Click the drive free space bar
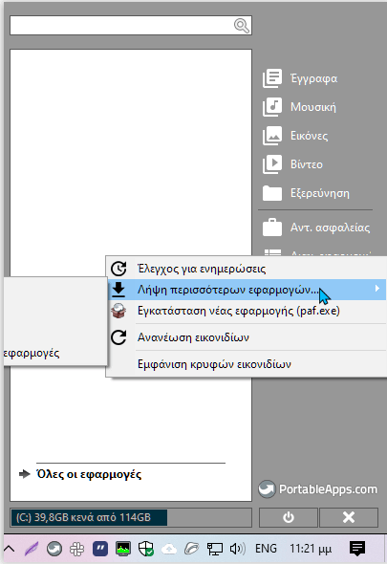 [131, 517]
